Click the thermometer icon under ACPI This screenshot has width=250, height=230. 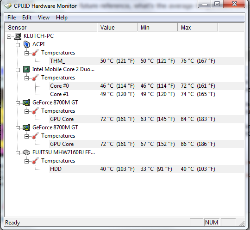tap(35, 53)
